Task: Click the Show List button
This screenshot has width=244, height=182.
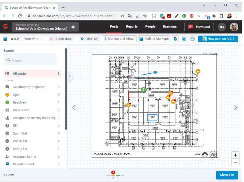Action: (227, 175)
